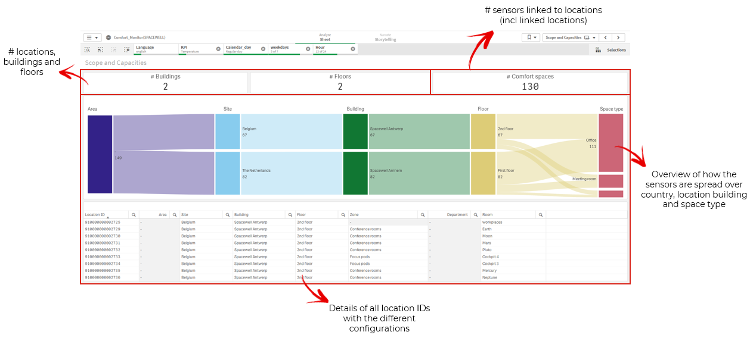
Task: Select the Spacewell Arnhem building node
Action: [x=355, y=173]
